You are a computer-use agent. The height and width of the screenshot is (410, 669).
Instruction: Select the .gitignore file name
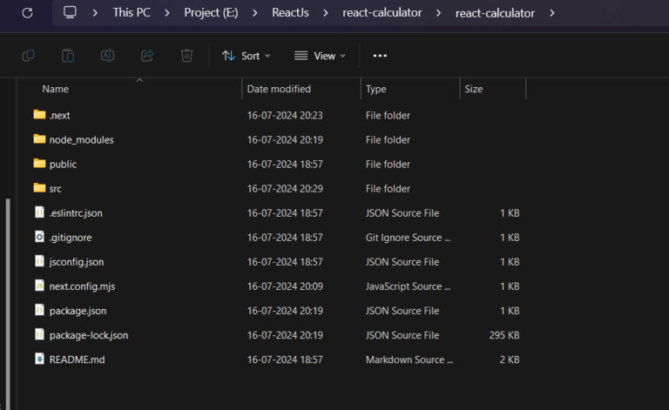[71, 238]
